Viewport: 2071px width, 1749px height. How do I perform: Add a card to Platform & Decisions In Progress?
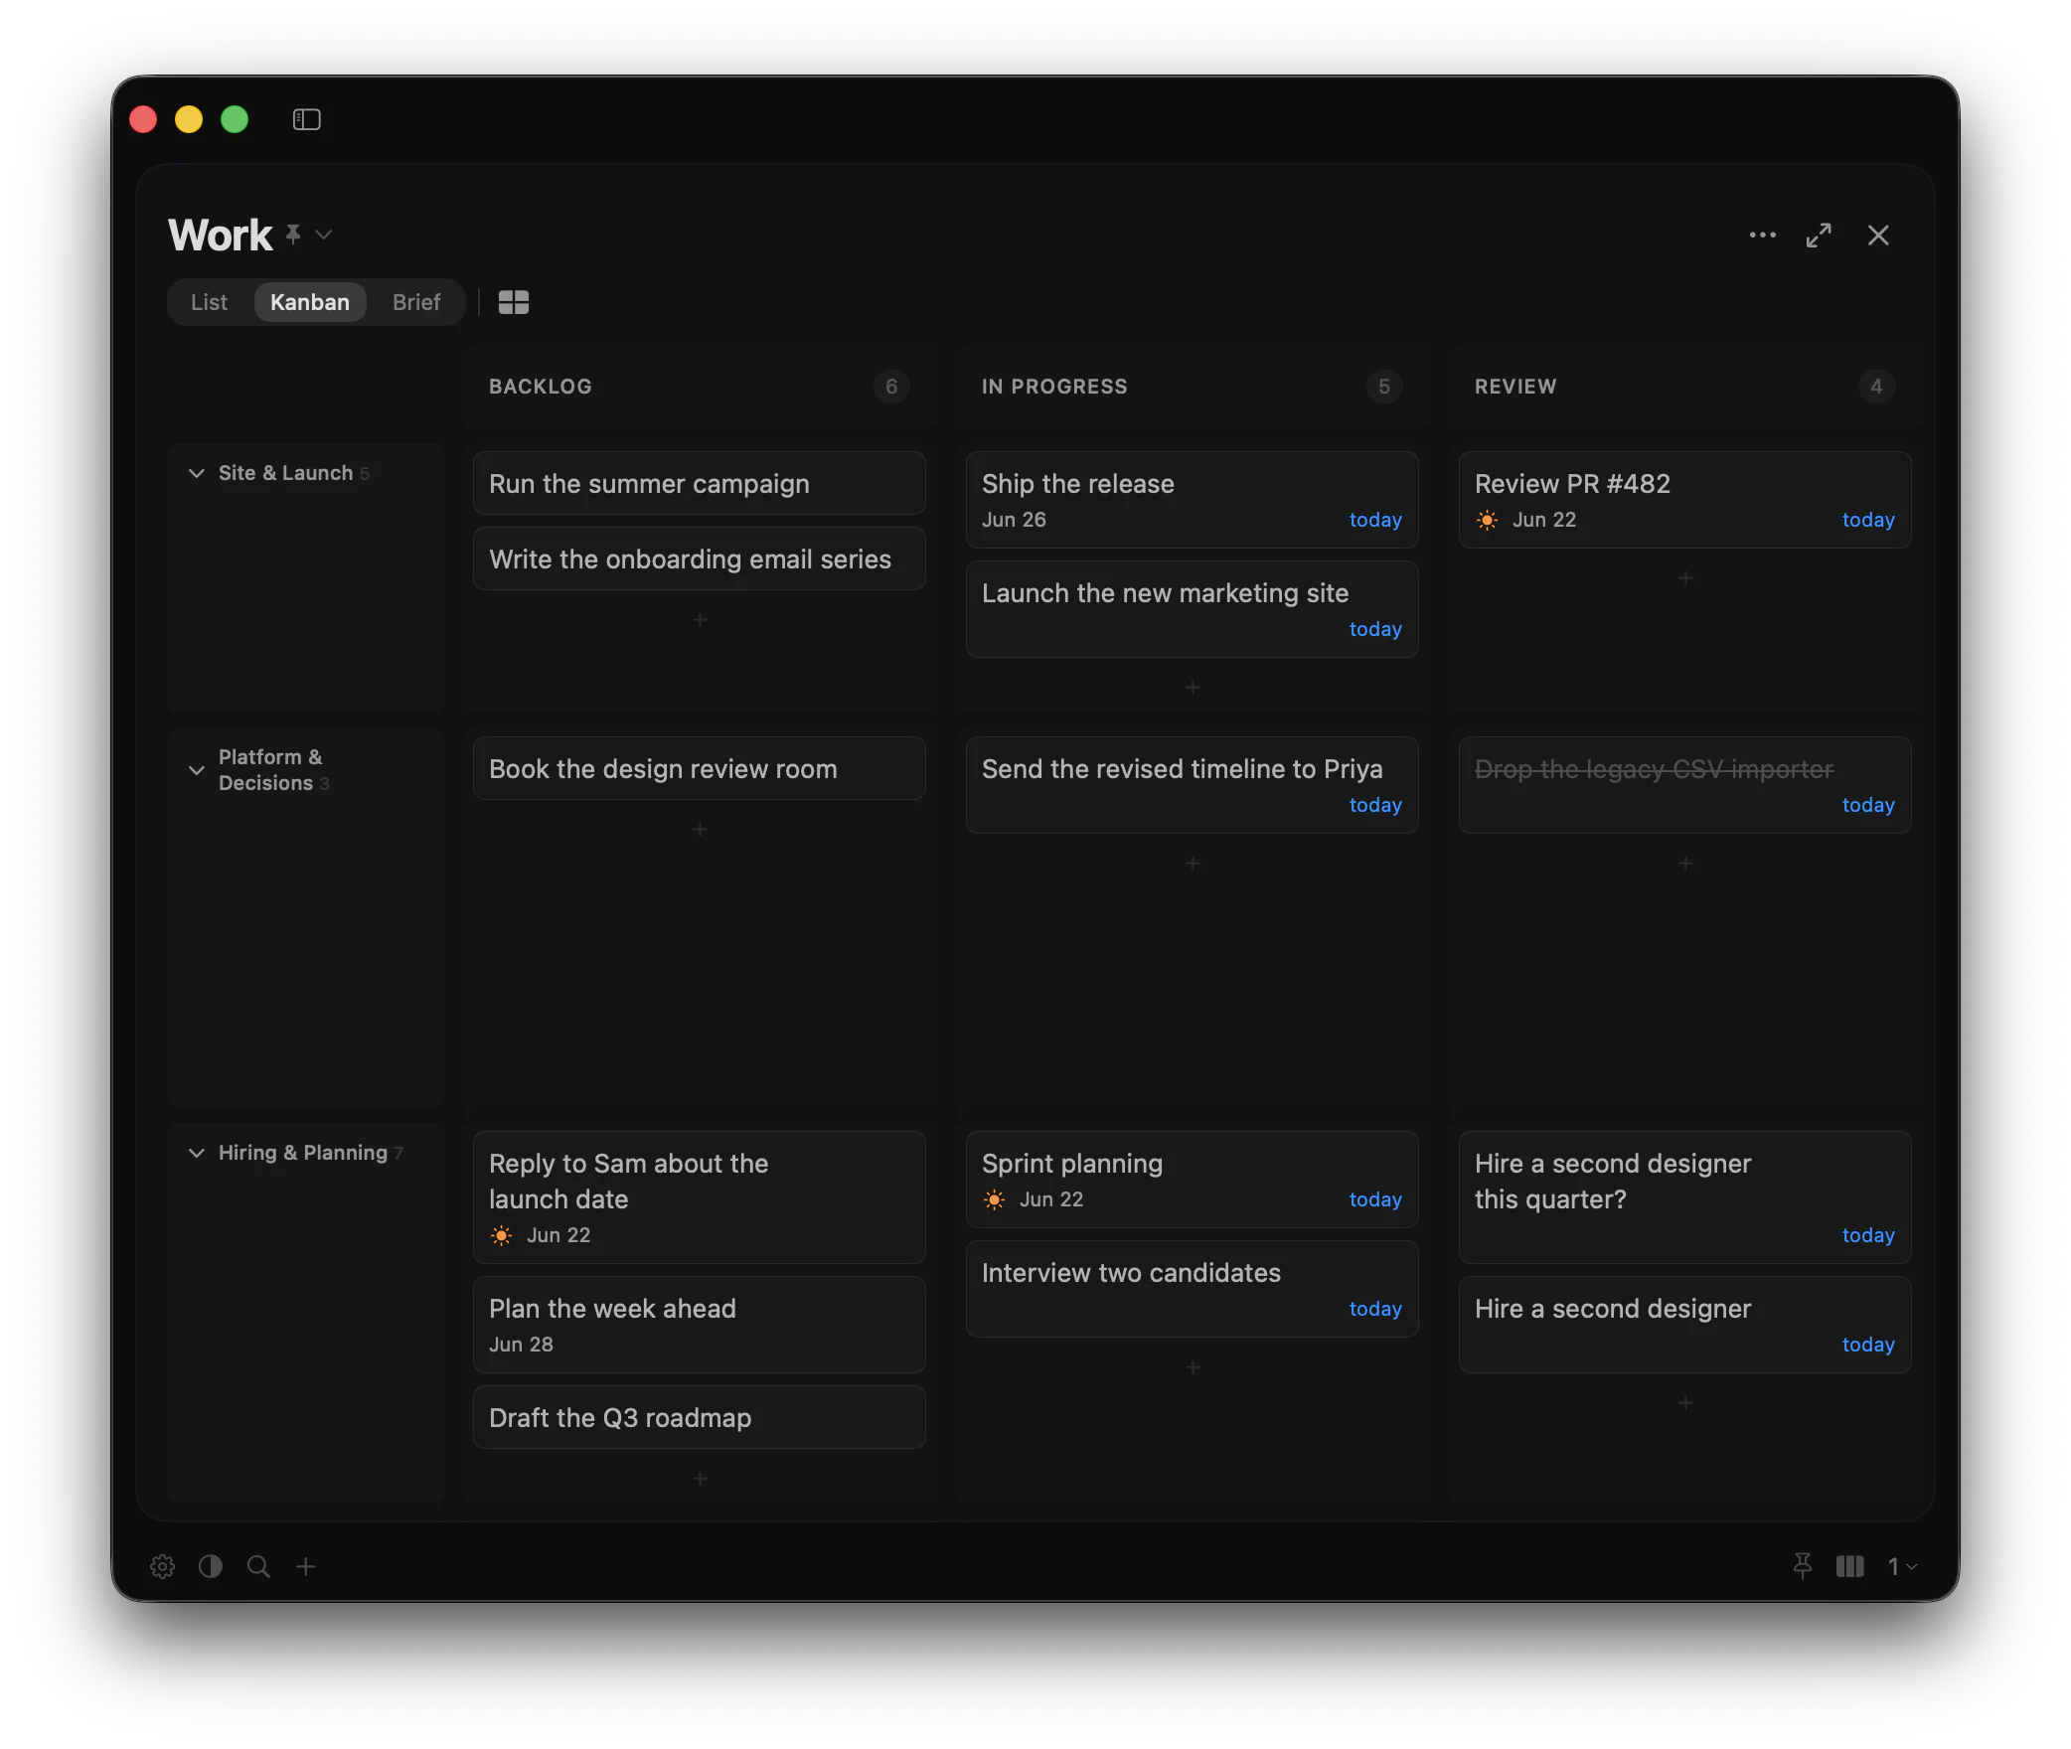pyautogui.click(x=1193, y=864)
